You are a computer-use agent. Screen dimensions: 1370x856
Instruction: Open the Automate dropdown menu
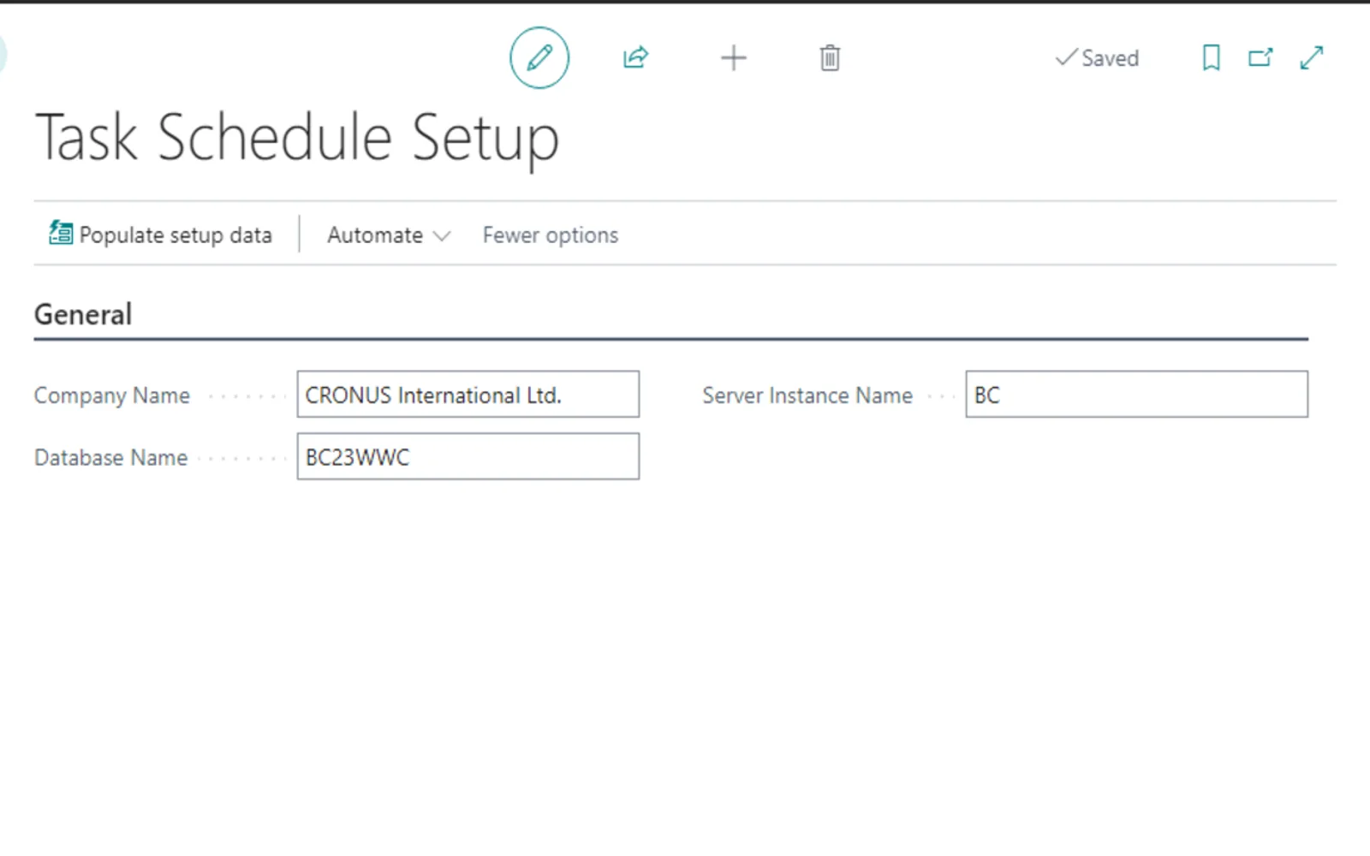pos(389,235)
